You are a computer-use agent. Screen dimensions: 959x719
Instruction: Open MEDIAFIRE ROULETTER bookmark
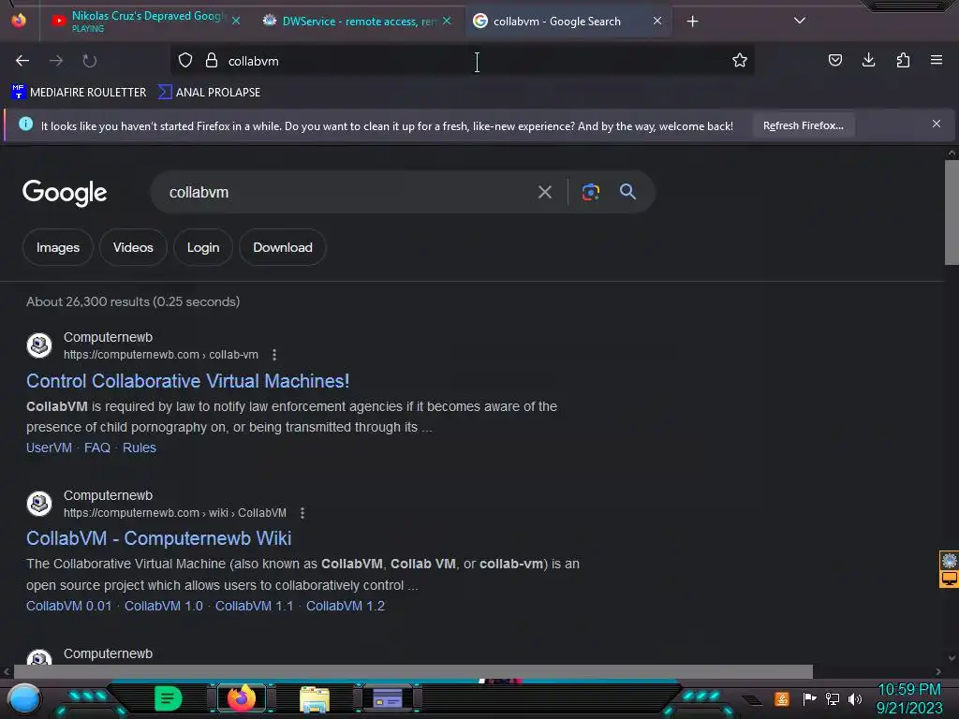click(x=79, y=93)
